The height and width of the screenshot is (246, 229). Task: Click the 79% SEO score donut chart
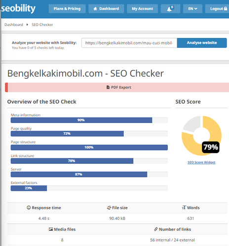point(201,136)
